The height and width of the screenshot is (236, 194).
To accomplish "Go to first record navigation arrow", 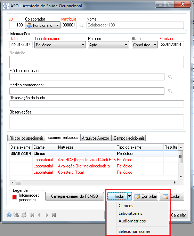I will [x=32, y=215].
